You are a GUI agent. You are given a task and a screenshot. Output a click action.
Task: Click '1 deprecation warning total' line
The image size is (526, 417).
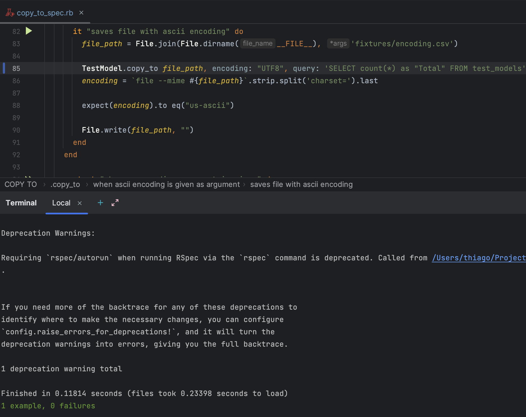pos(62,369)
